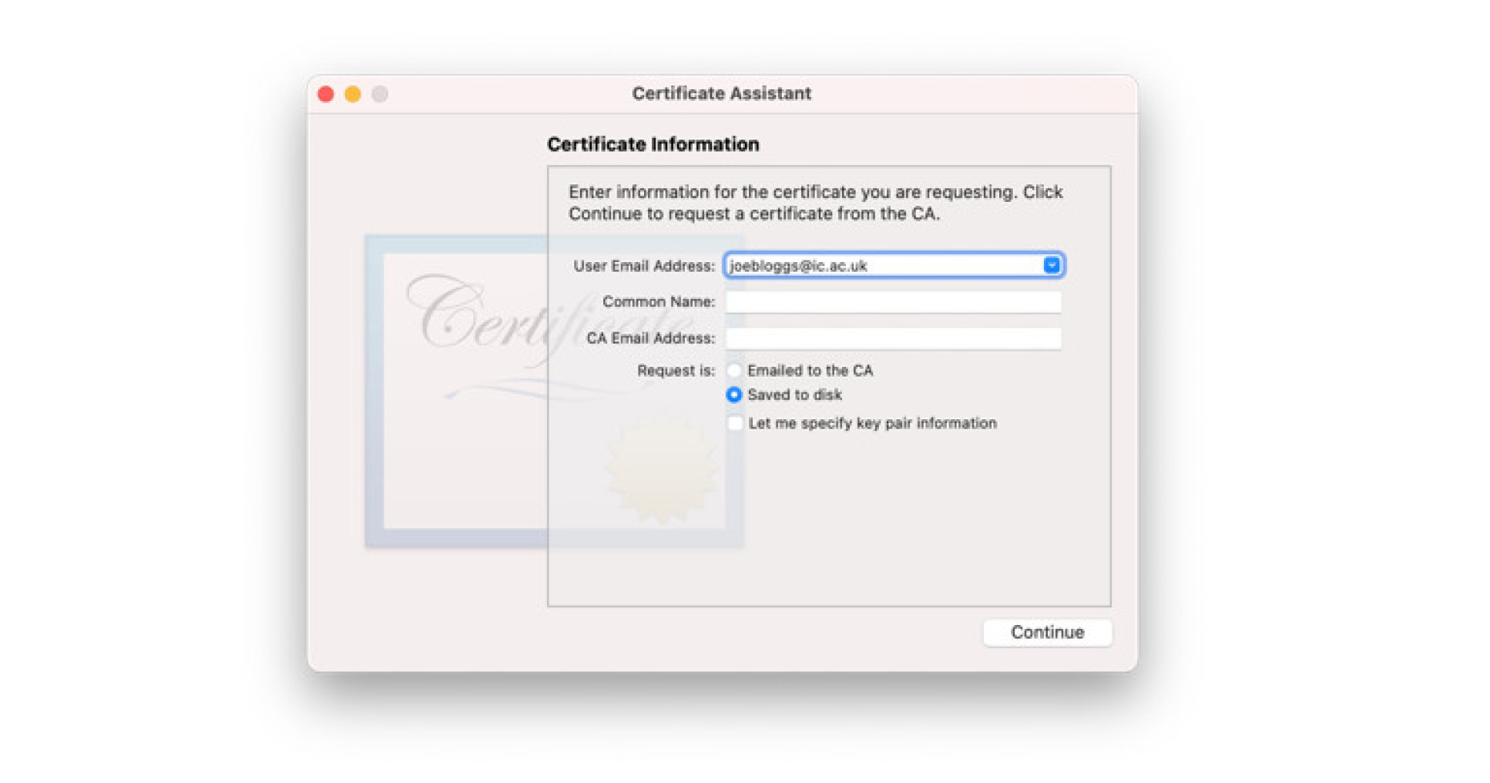Click the Common Name label

(x=658, y=301)
